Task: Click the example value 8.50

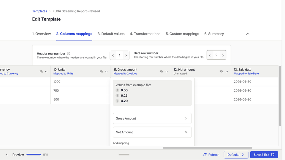Action: click(x=124, y=90)
